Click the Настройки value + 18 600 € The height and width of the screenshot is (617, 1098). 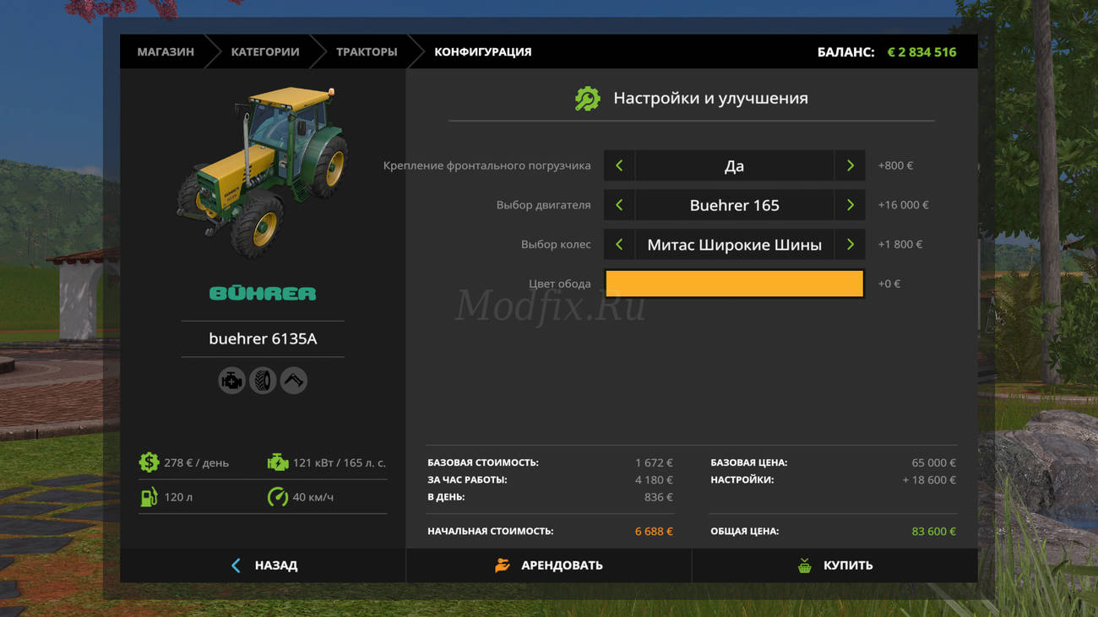click(929, 479)
